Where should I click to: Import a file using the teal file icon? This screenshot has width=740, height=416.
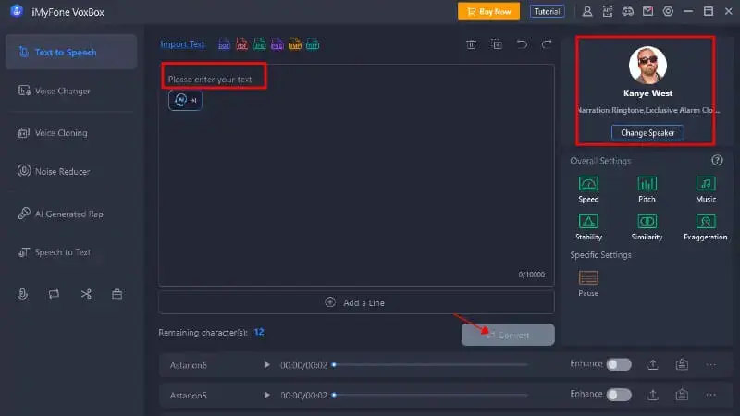pos(313,44)
